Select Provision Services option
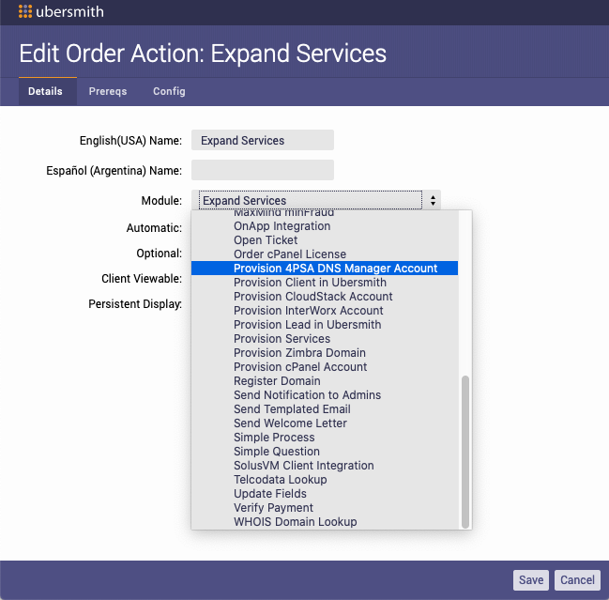This screenshot has height=600, width=609. tap(325, 338)
